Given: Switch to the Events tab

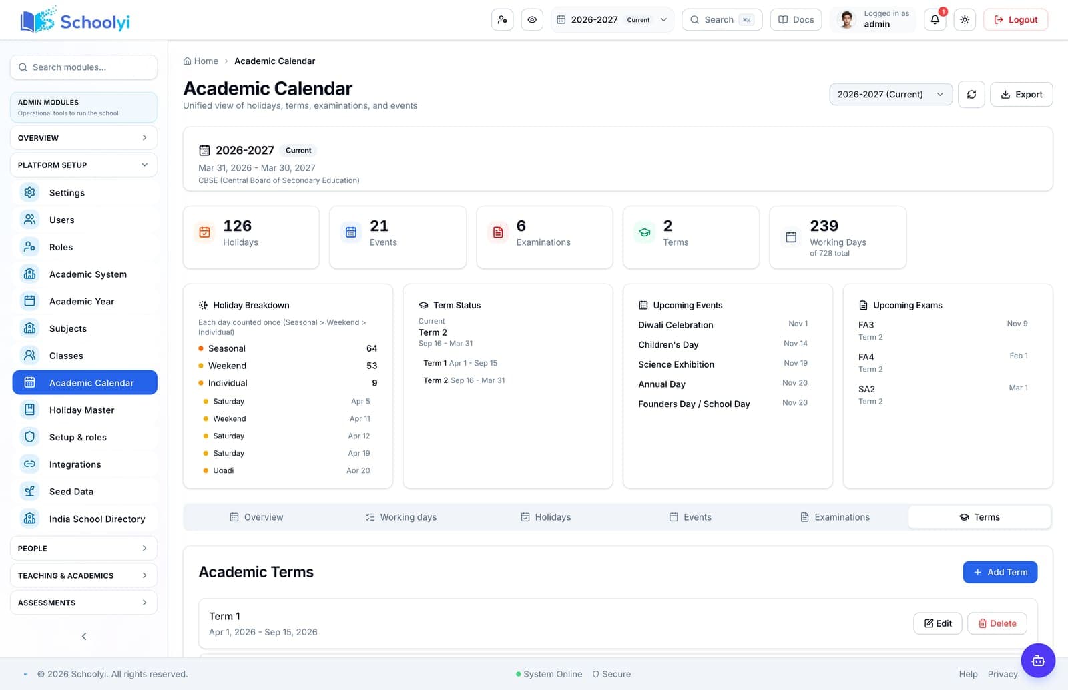Looking at the screenshot, I should 690,517.
